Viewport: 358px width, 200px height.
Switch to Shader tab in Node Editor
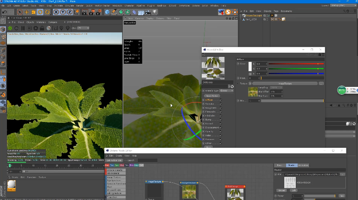point(292,165)
